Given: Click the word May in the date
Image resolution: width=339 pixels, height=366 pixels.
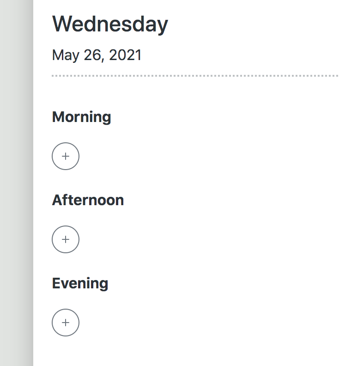Looking at the screenshot, I should click(x=65, y=55).
